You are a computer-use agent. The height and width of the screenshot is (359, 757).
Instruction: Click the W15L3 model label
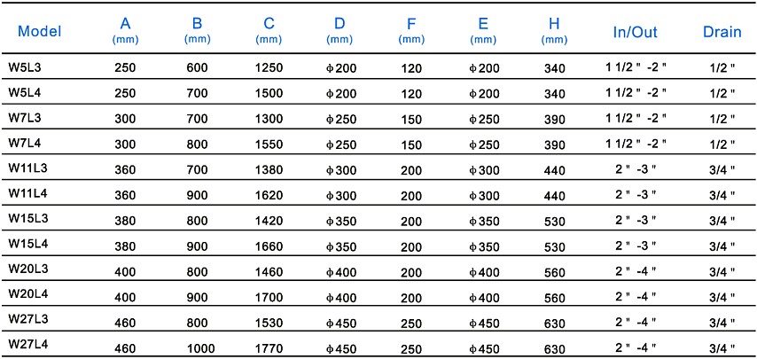[x=27, y=218]
